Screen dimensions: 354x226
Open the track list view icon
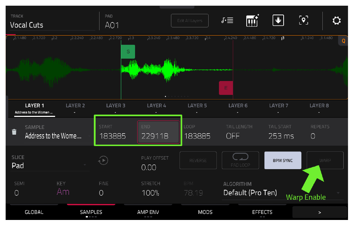(227, 20)
